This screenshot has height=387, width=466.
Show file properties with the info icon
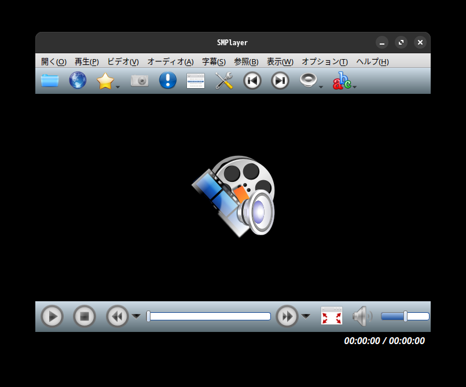coord(167,81)
